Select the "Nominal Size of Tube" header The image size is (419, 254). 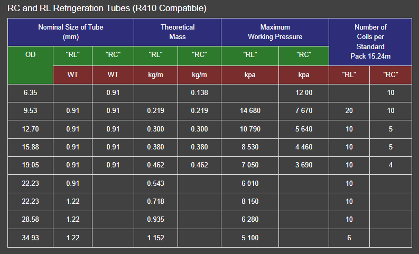tap(70, 32)
